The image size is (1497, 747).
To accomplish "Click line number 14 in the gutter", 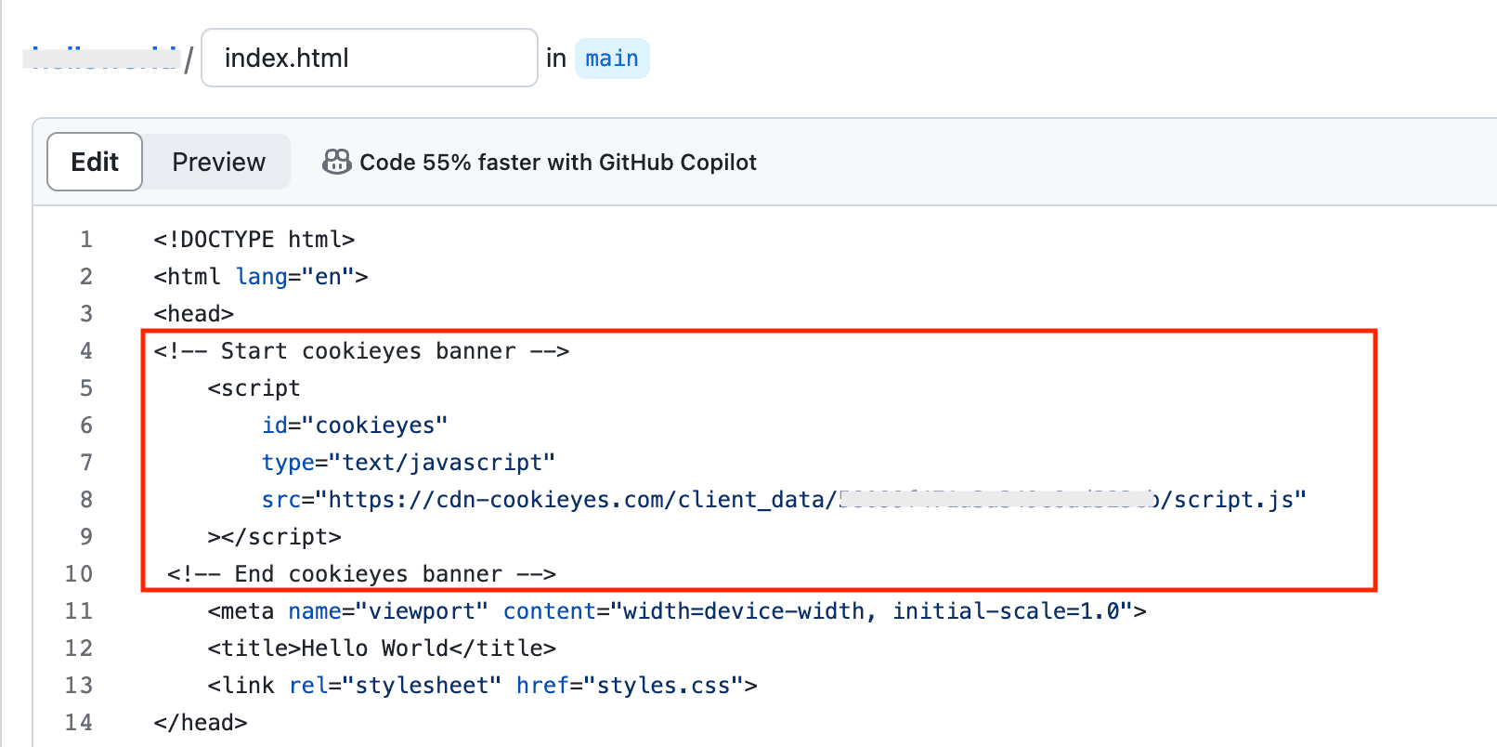I will [79, 723].
